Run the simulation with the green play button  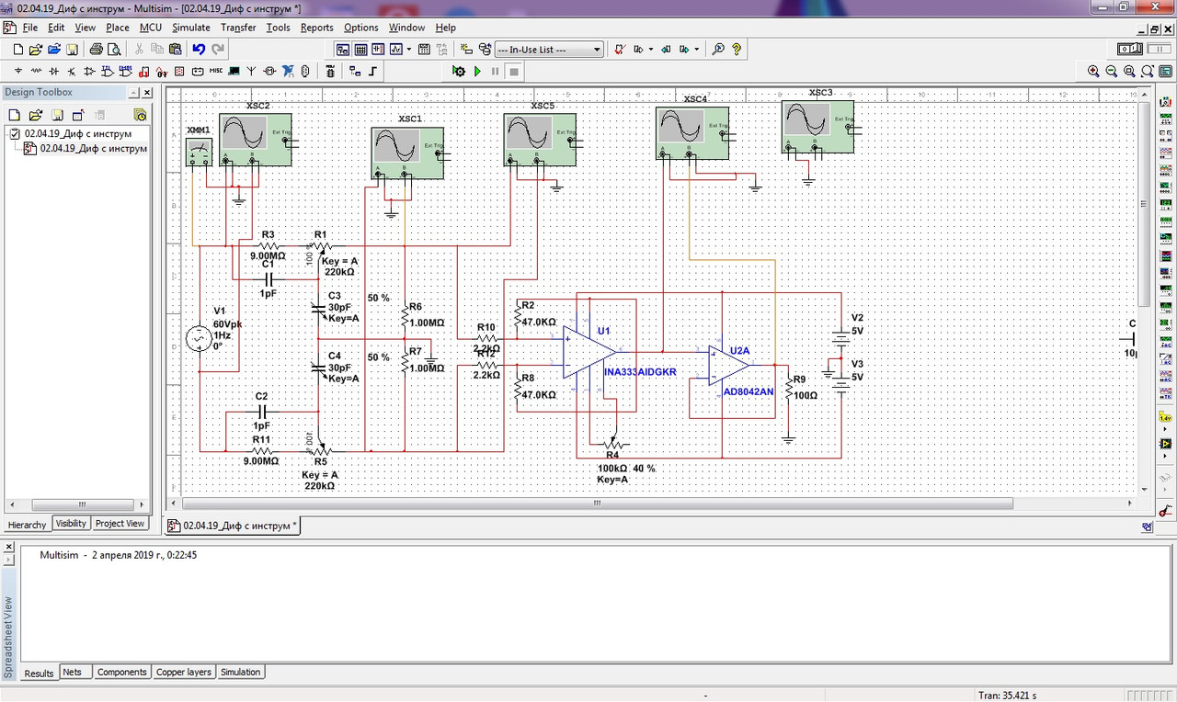click(x=477, y=71)
